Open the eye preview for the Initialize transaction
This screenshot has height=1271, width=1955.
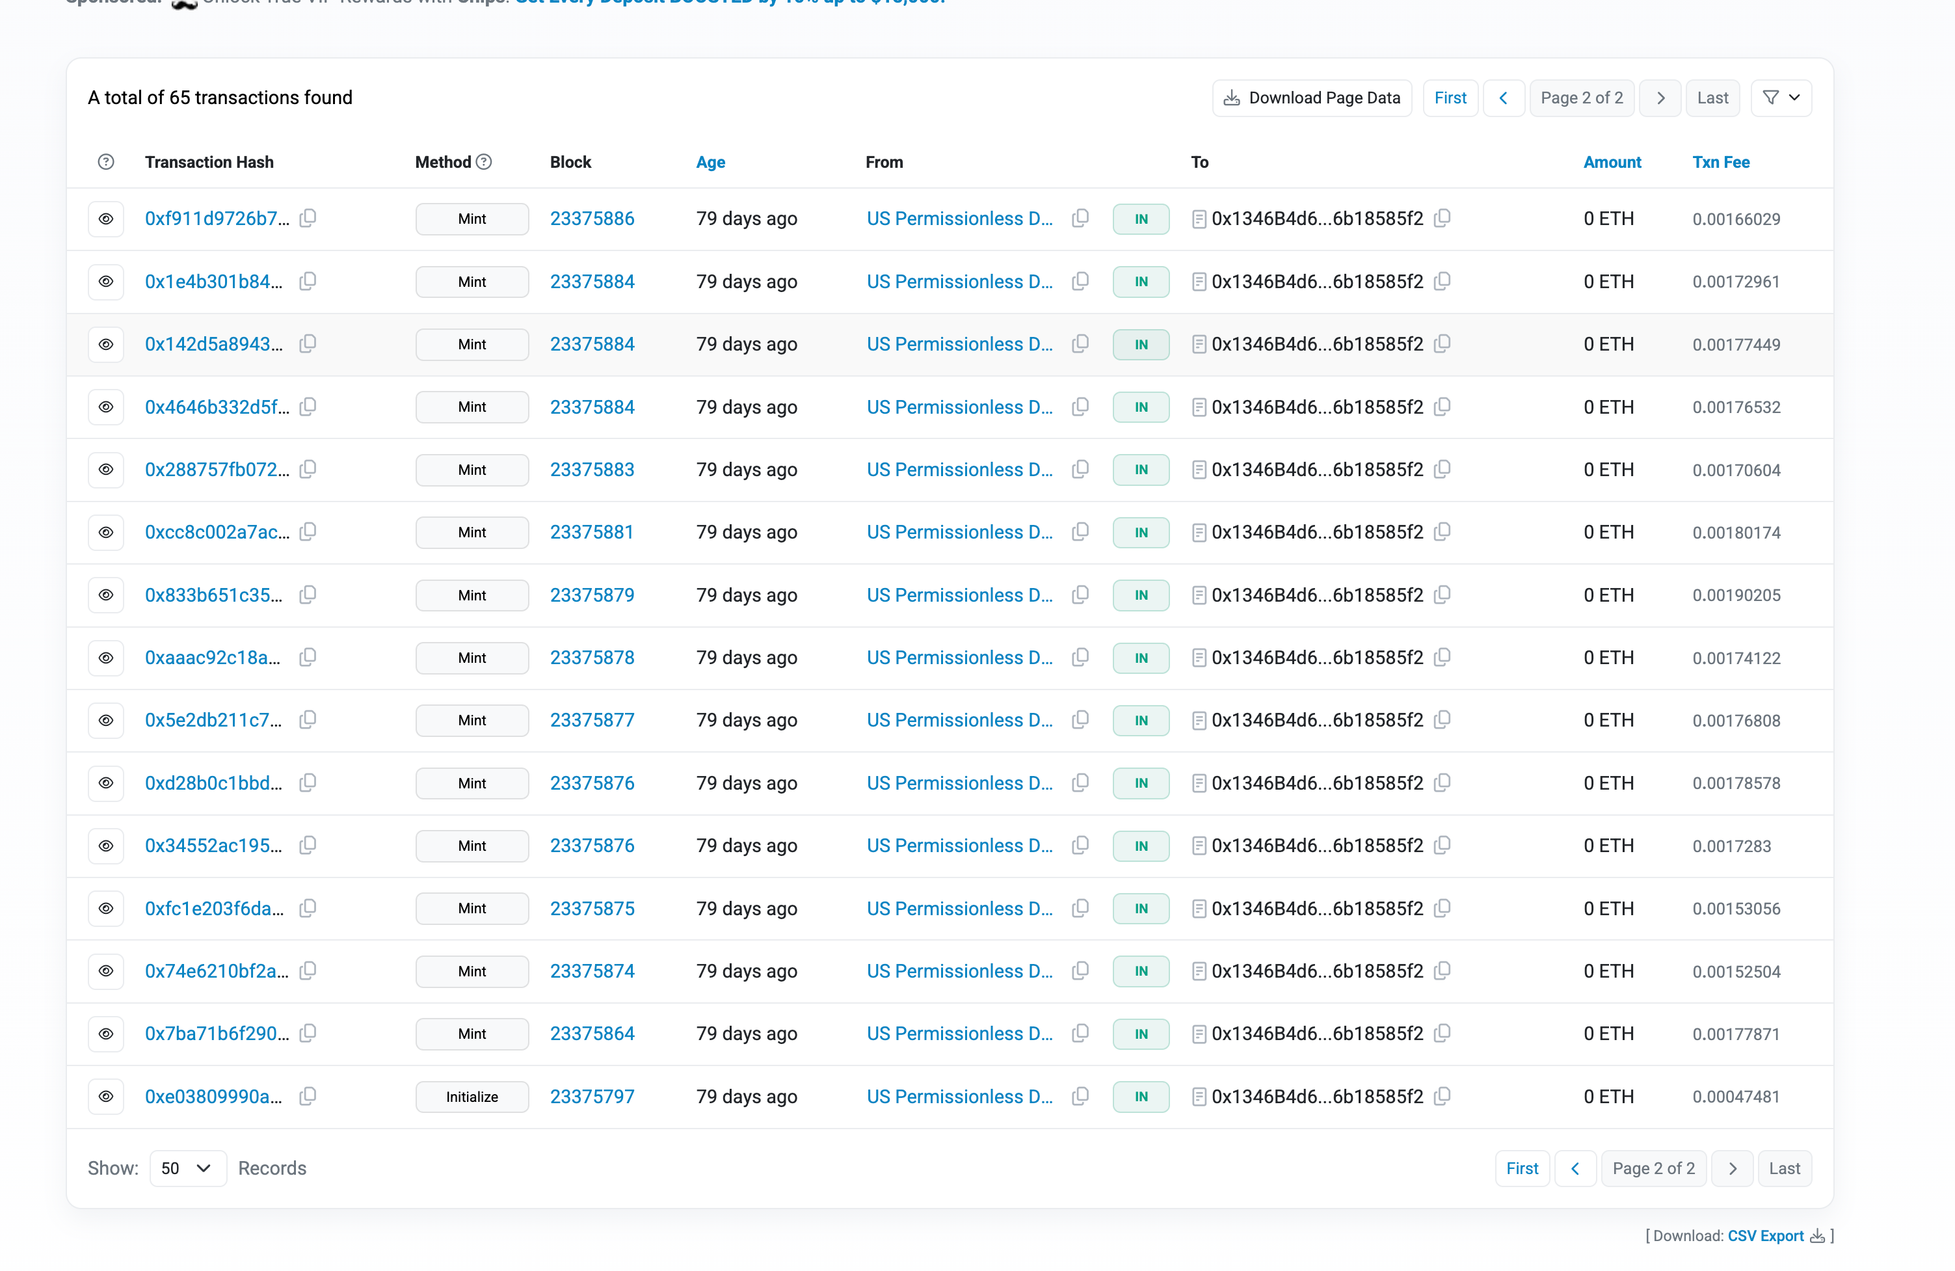[106, 1096]
